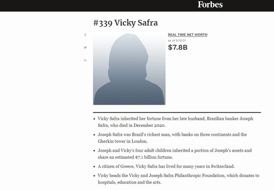Screen dimensions: 274x190
Task: Select the bullet starting "Vicky Safra inherited her fortune"
Action: 176,122
